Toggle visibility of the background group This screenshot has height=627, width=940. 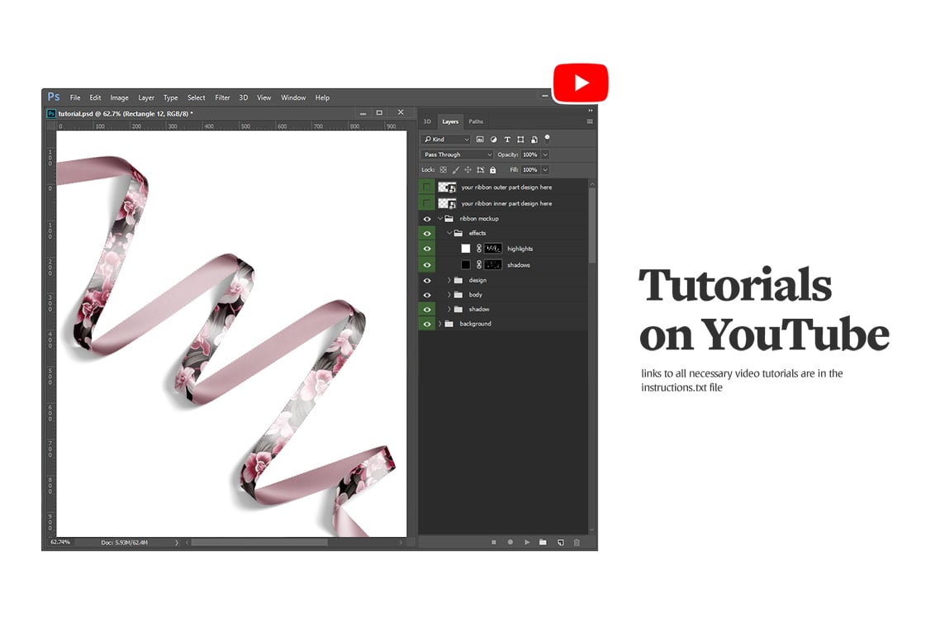click(427, 324)
